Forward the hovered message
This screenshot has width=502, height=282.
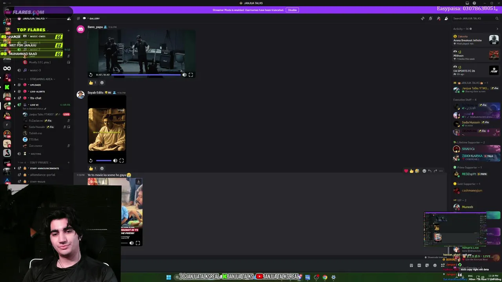coord(435,171)
